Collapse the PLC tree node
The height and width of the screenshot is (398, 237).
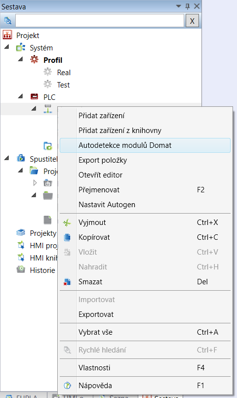(x=21, y=96)
